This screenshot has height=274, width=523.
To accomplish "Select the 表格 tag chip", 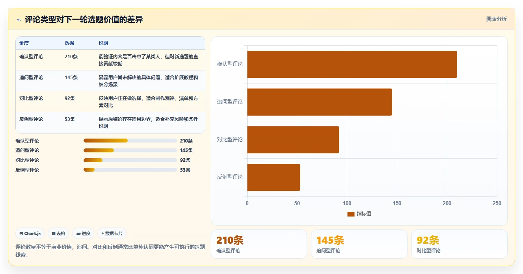I will pos(58,233).
